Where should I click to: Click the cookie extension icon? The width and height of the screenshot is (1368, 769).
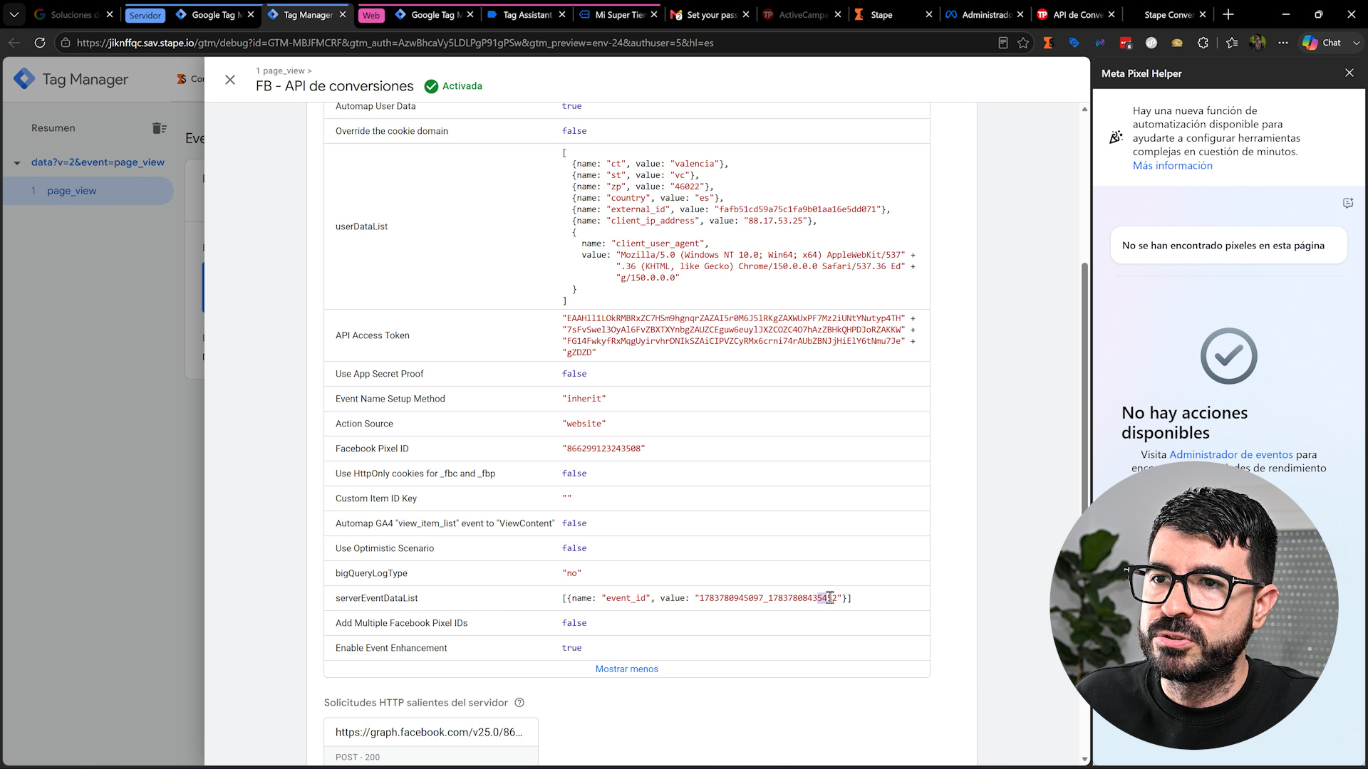1177,43
